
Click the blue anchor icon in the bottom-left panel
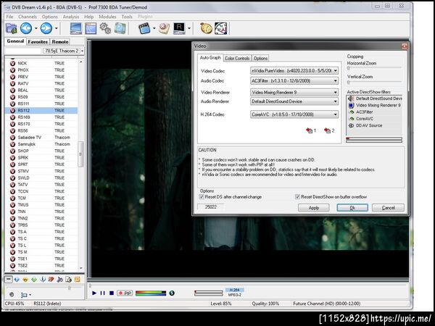43,280
